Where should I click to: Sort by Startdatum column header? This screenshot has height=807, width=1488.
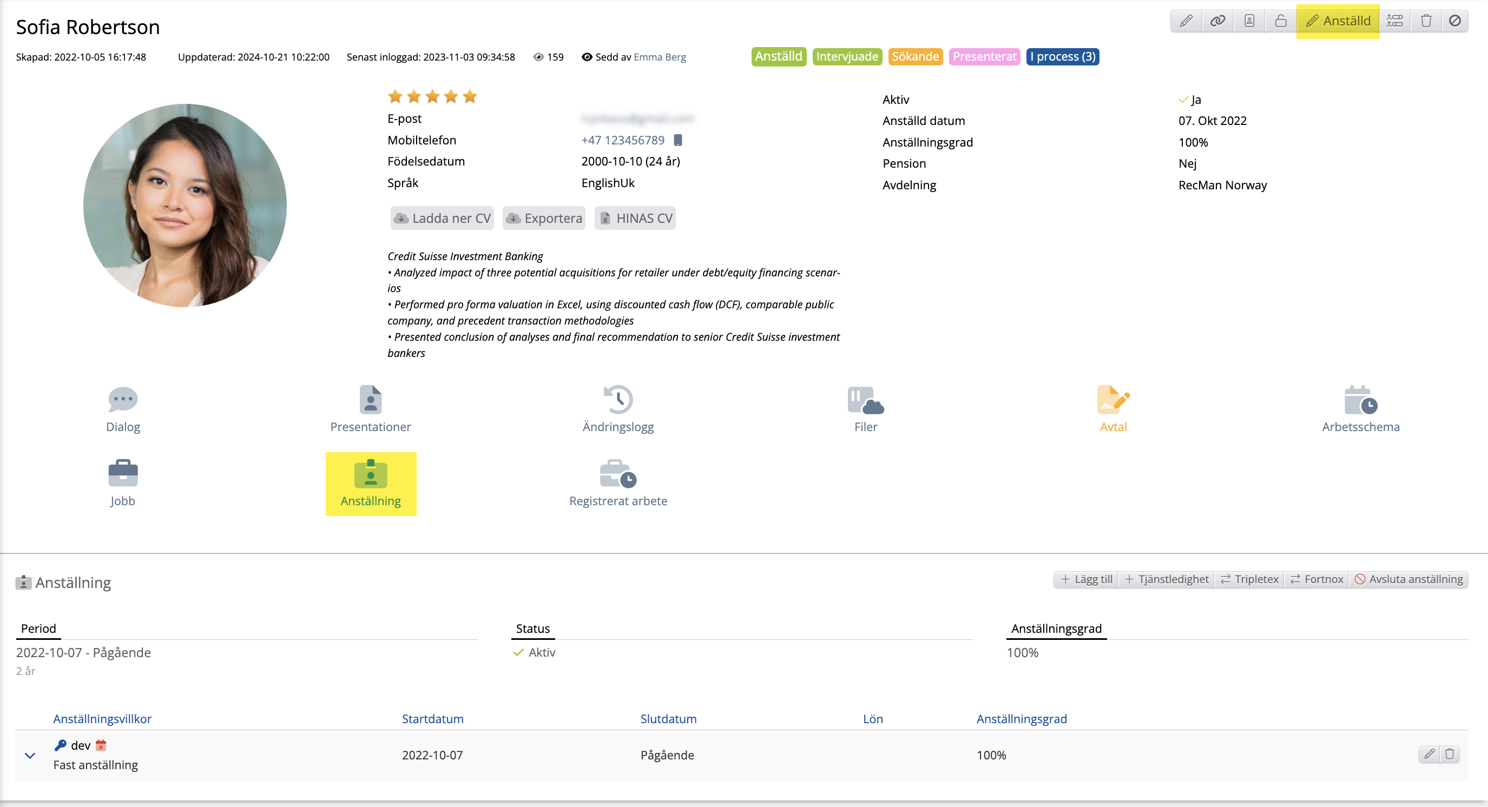click(432, 719)
